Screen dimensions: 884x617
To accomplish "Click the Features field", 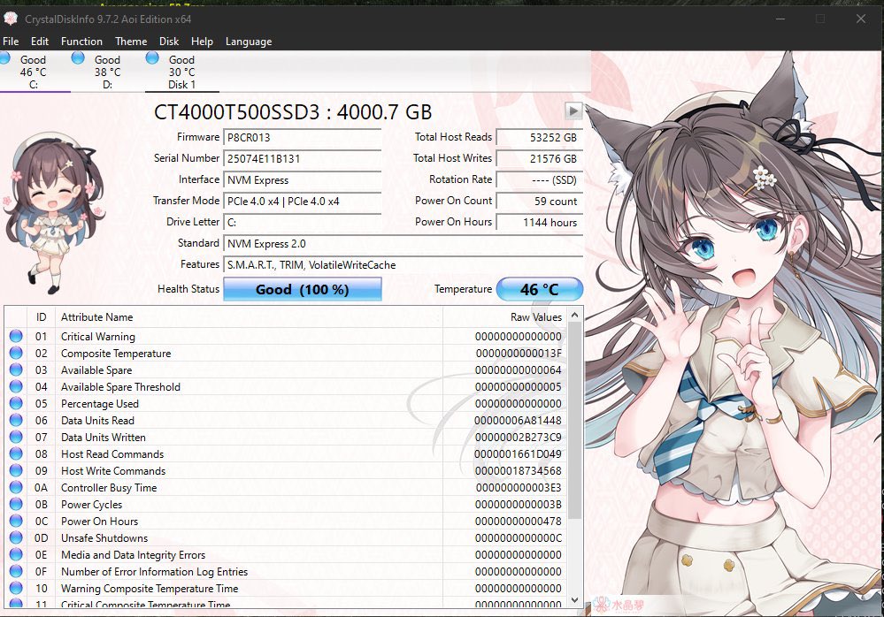I will pos(404,265).
